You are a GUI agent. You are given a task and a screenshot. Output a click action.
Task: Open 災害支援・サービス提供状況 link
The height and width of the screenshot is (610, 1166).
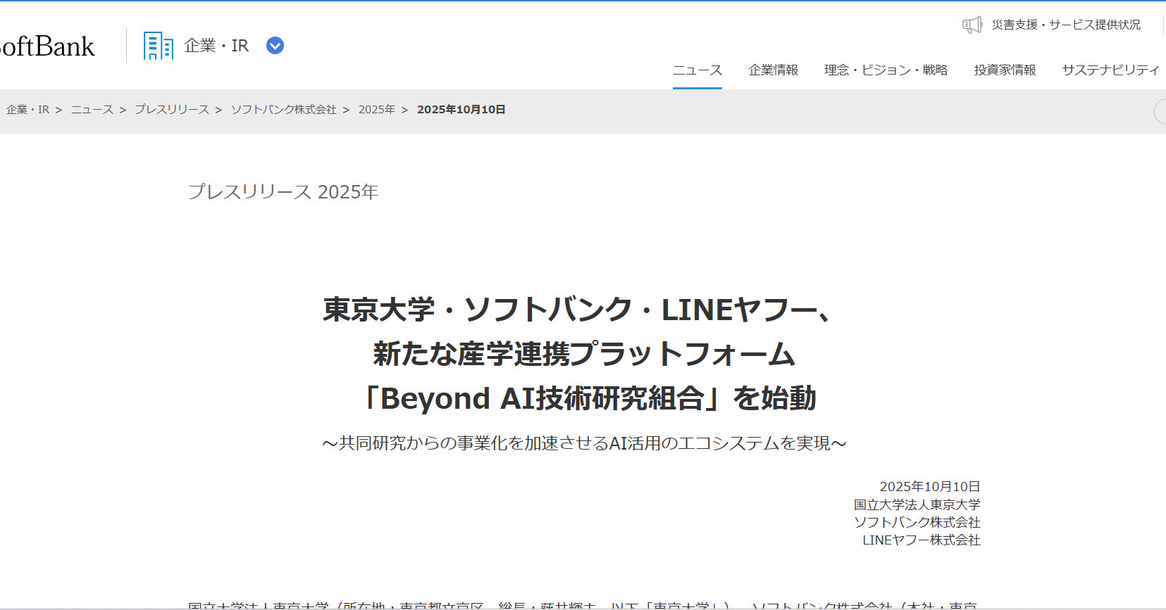[1065, 25]
